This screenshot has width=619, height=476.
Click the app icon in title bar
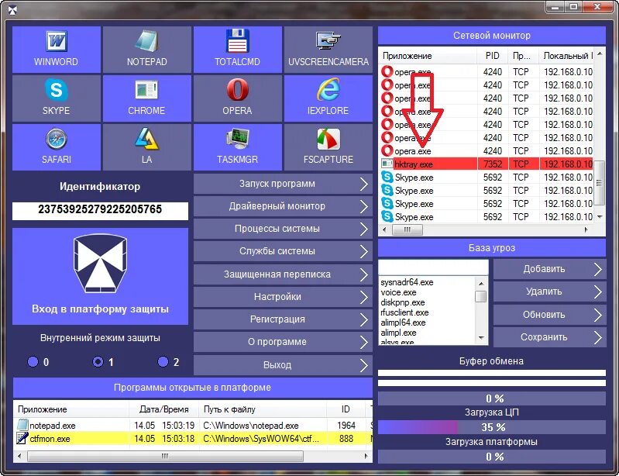pyautogui.click(x=12, y=10)
